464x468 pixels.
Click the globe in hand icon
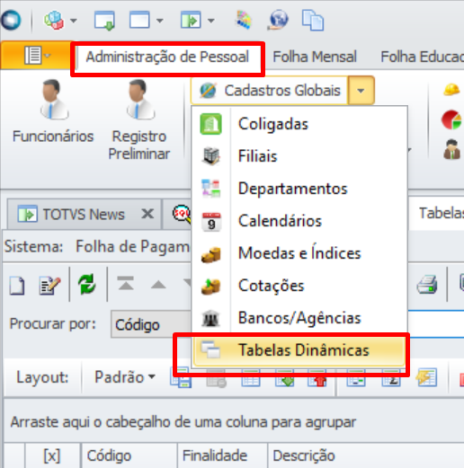pos(278,20)
